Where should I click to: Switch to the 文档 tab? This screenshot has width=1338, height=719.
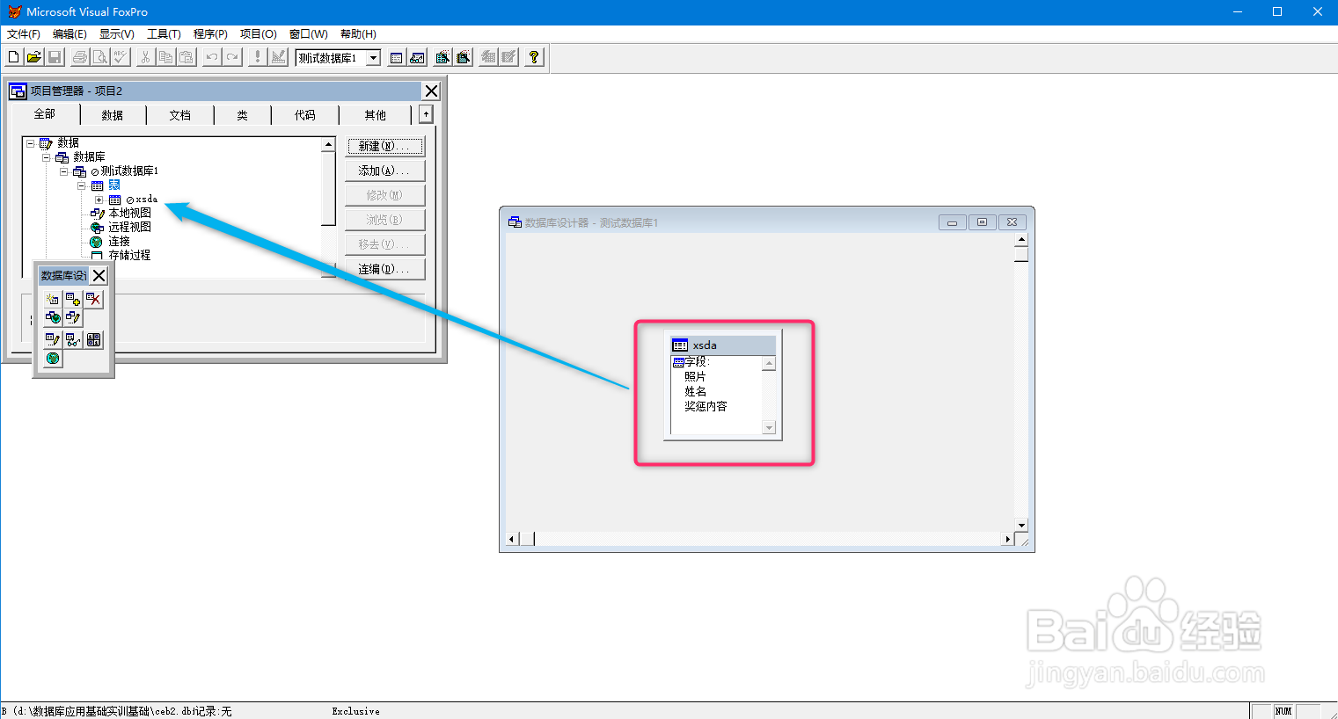[x=180, y=115]
